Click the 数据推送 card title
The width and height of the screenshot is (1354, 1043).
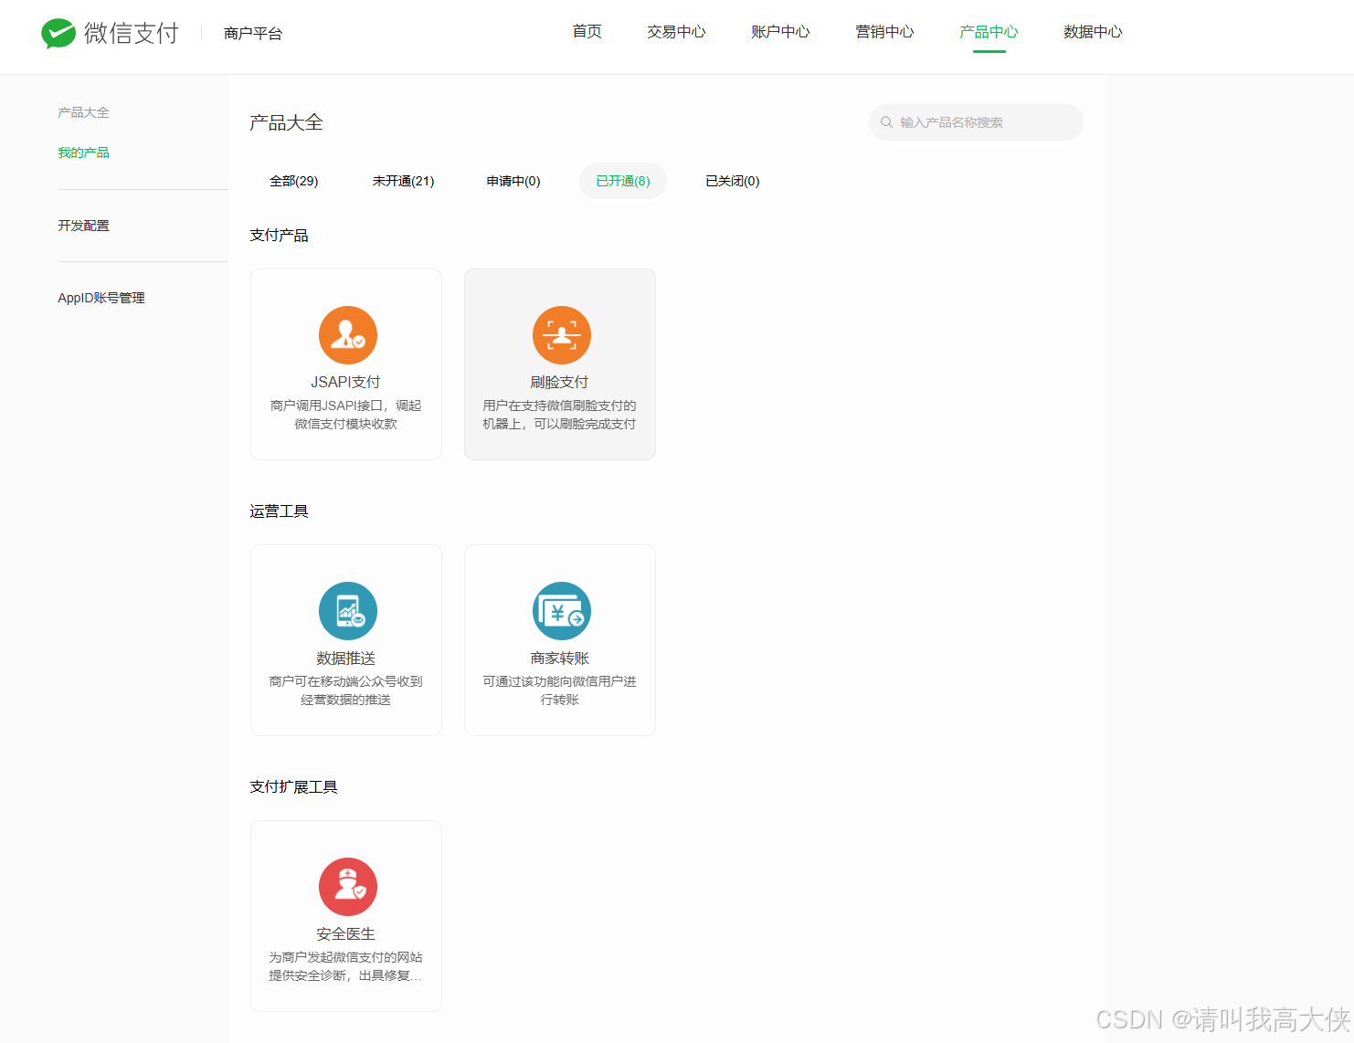click(345, 658)
